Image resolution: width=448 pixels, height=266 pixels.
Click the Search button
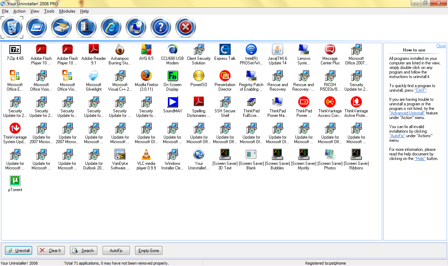(x=84, y=251)
